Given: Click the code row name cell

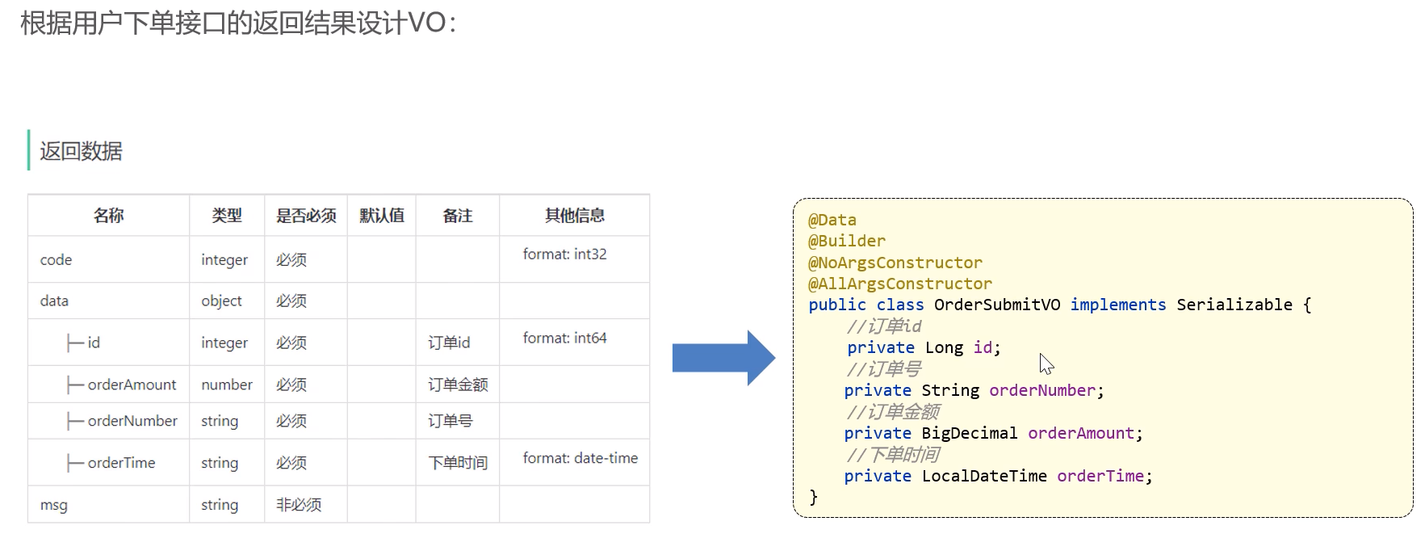Looking at the screenshot, I should (56, 259).
